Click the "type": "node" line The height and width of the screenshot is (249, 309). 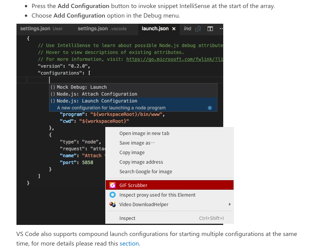click(x=80, y=142)
